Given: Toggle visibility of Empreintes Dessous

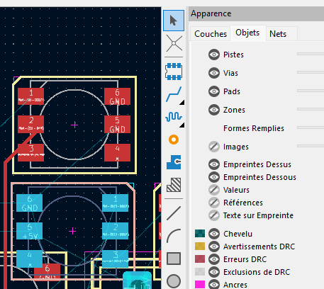Looking at the screenshot, I should click(214, 177).
